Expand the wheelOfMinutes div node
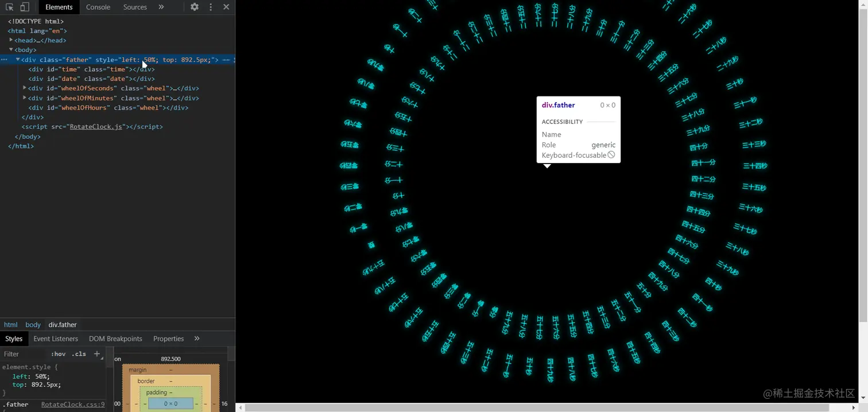Image resolution: width=868 pixels, height=412 pixels. click(25, 98)
